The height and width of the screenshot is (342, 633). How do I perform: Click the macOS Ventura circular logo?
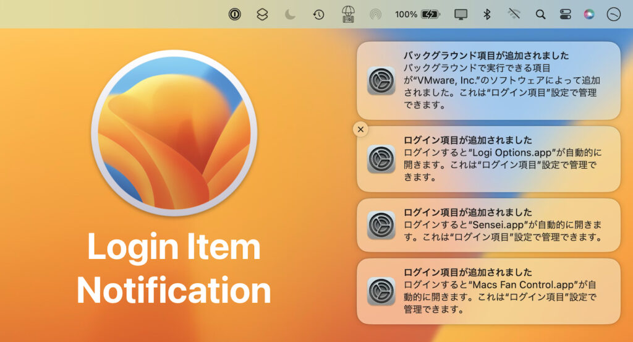(174, 133)
